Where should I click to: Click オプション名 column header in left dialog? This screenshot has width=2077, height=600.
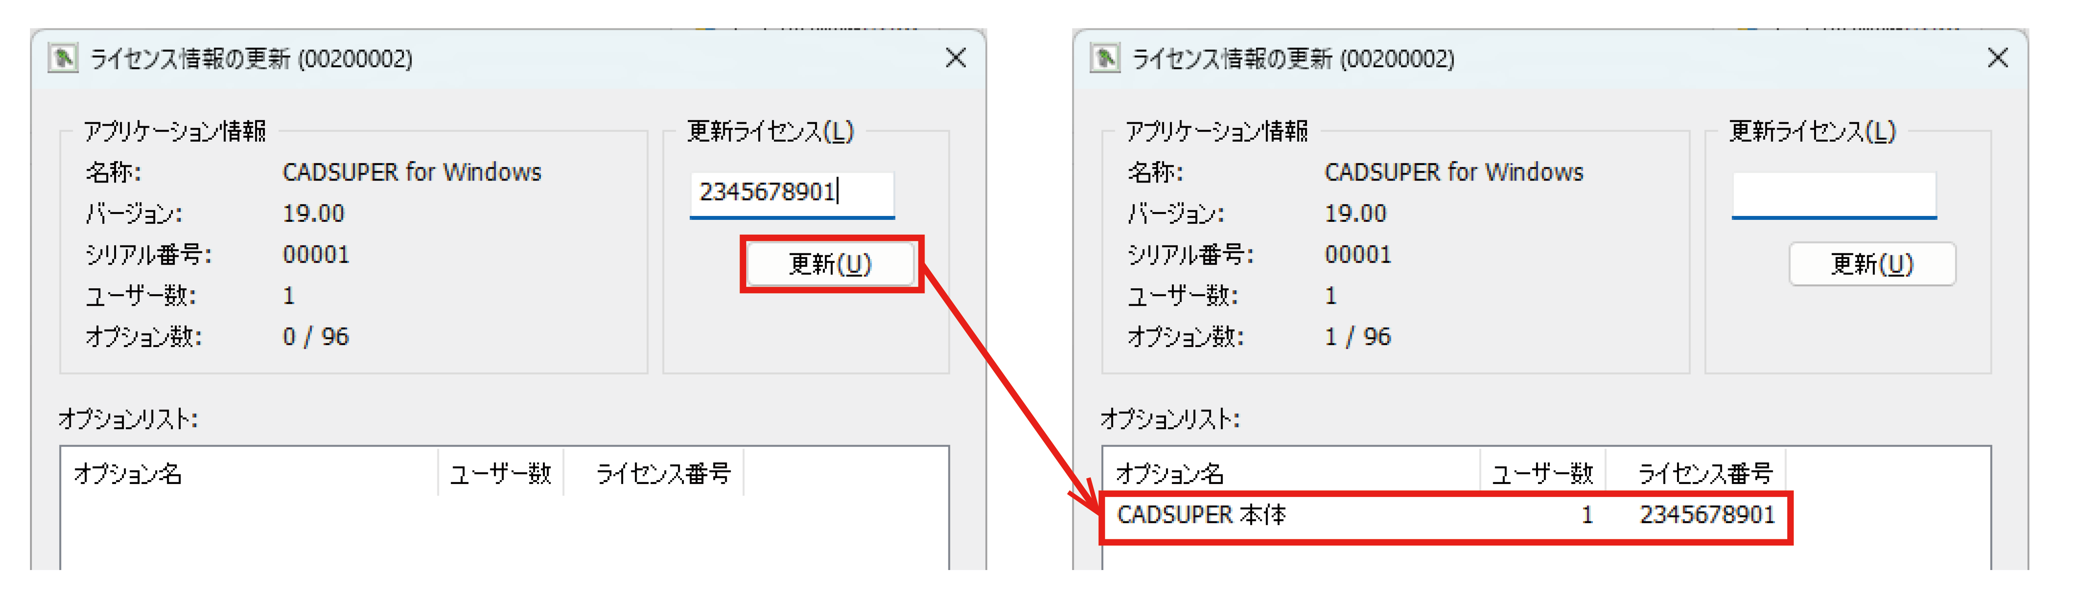250,474
